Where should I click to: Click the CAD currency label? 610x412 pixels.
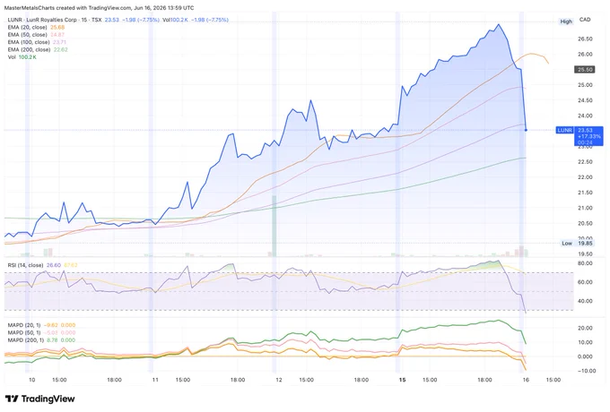tap(585, 20)
